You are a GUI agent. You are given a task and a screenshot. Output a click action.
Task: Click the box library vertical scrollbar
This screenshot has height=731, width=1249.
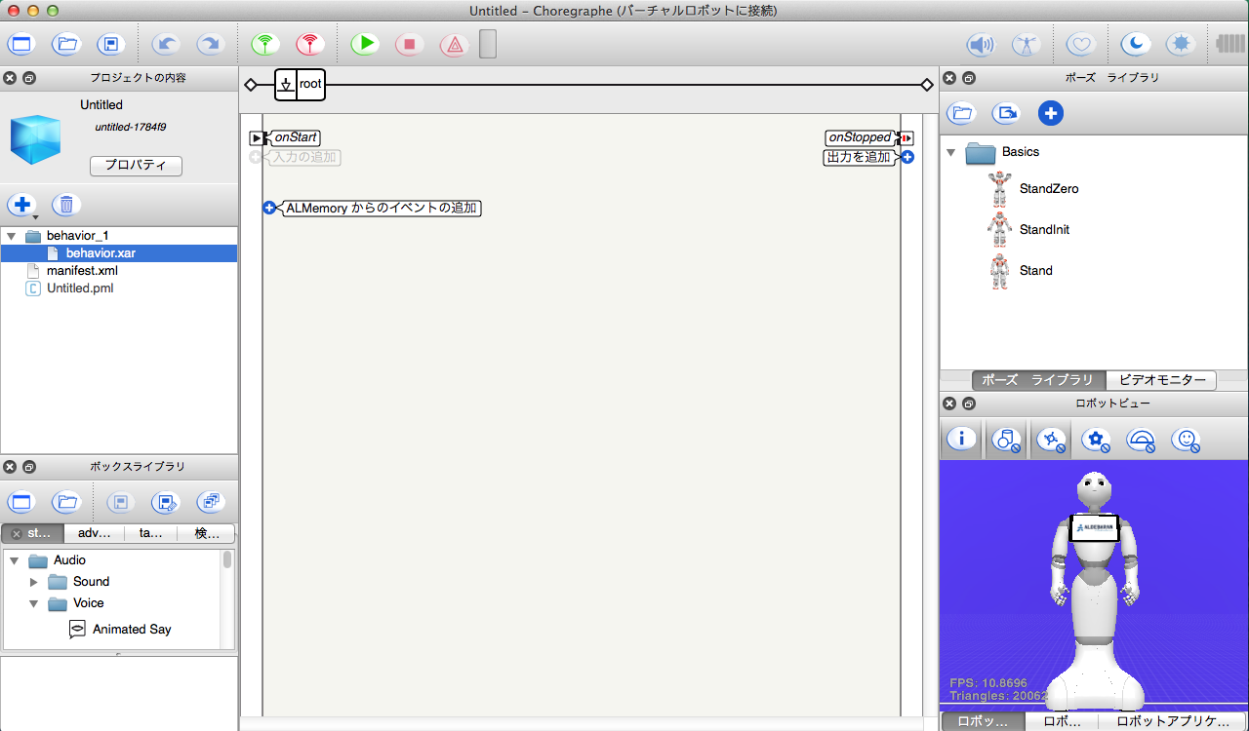[x=227, y=559]
